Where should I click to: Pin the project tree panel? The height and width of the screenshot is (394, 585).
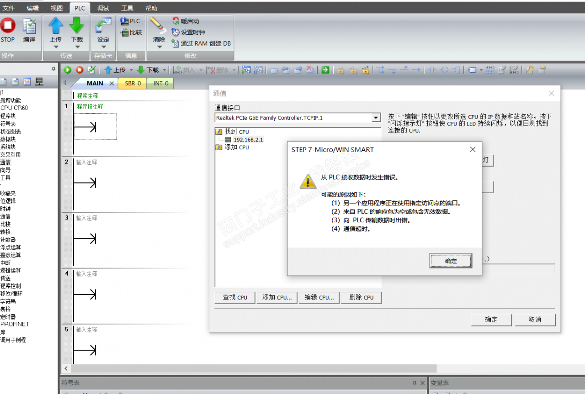tap(53, 69)
